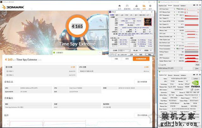Click Lookup button in GPU-Z
The height and width of the screenshot is (128, 202).
click(195, 78)
